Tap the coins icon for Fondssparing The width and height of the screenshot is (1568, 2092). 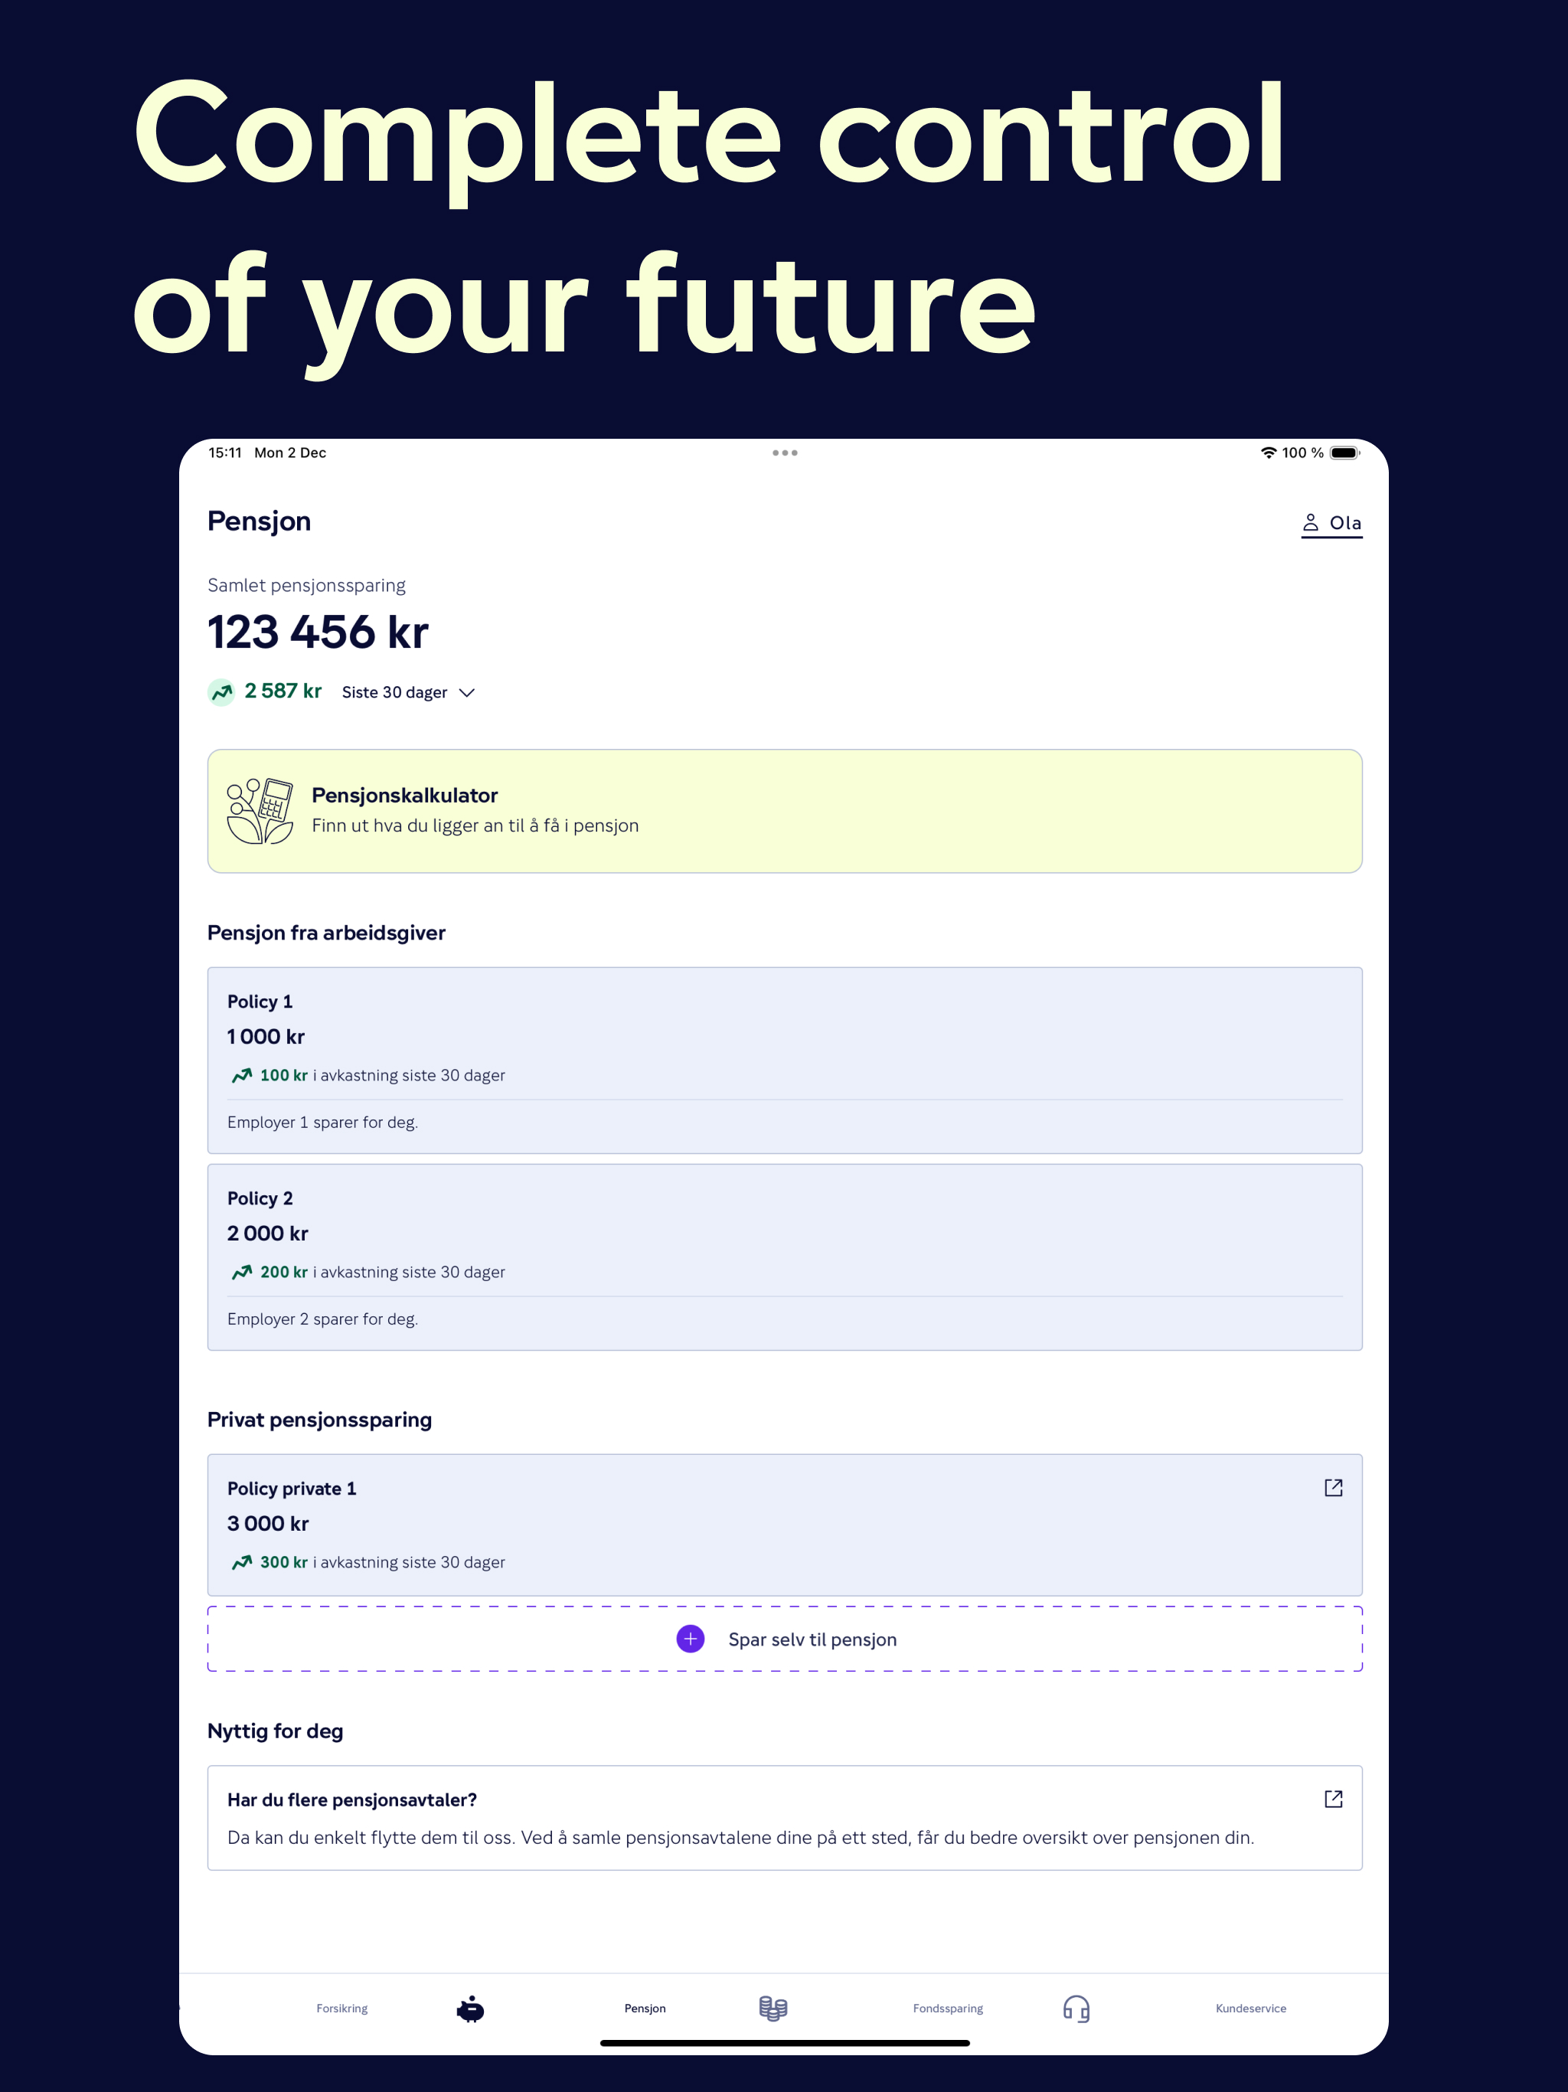[x=773, y=2009]
